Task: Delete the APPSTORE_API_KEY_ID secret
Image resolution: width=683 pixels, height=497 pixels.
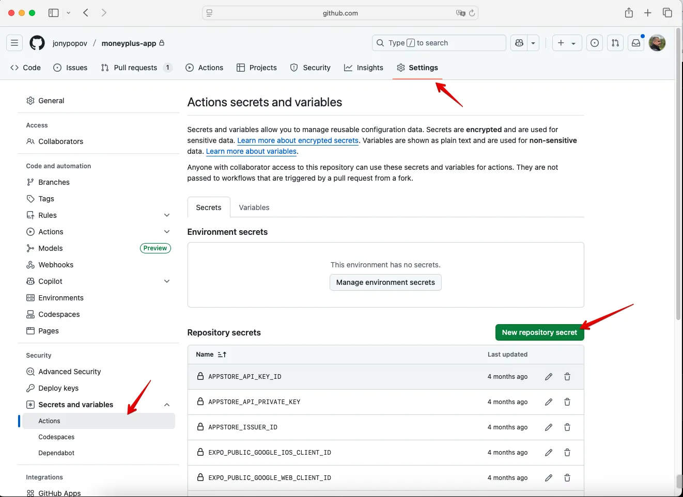Action: (x=567, y=377)
